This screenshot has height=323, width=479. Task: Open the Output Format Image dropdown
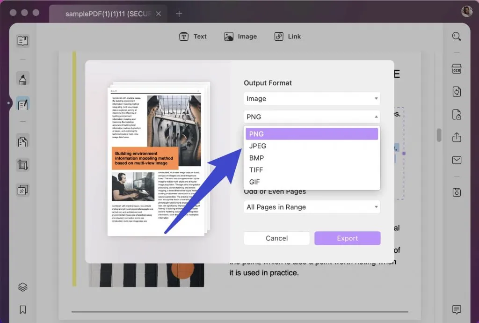(x=312, y=99)
